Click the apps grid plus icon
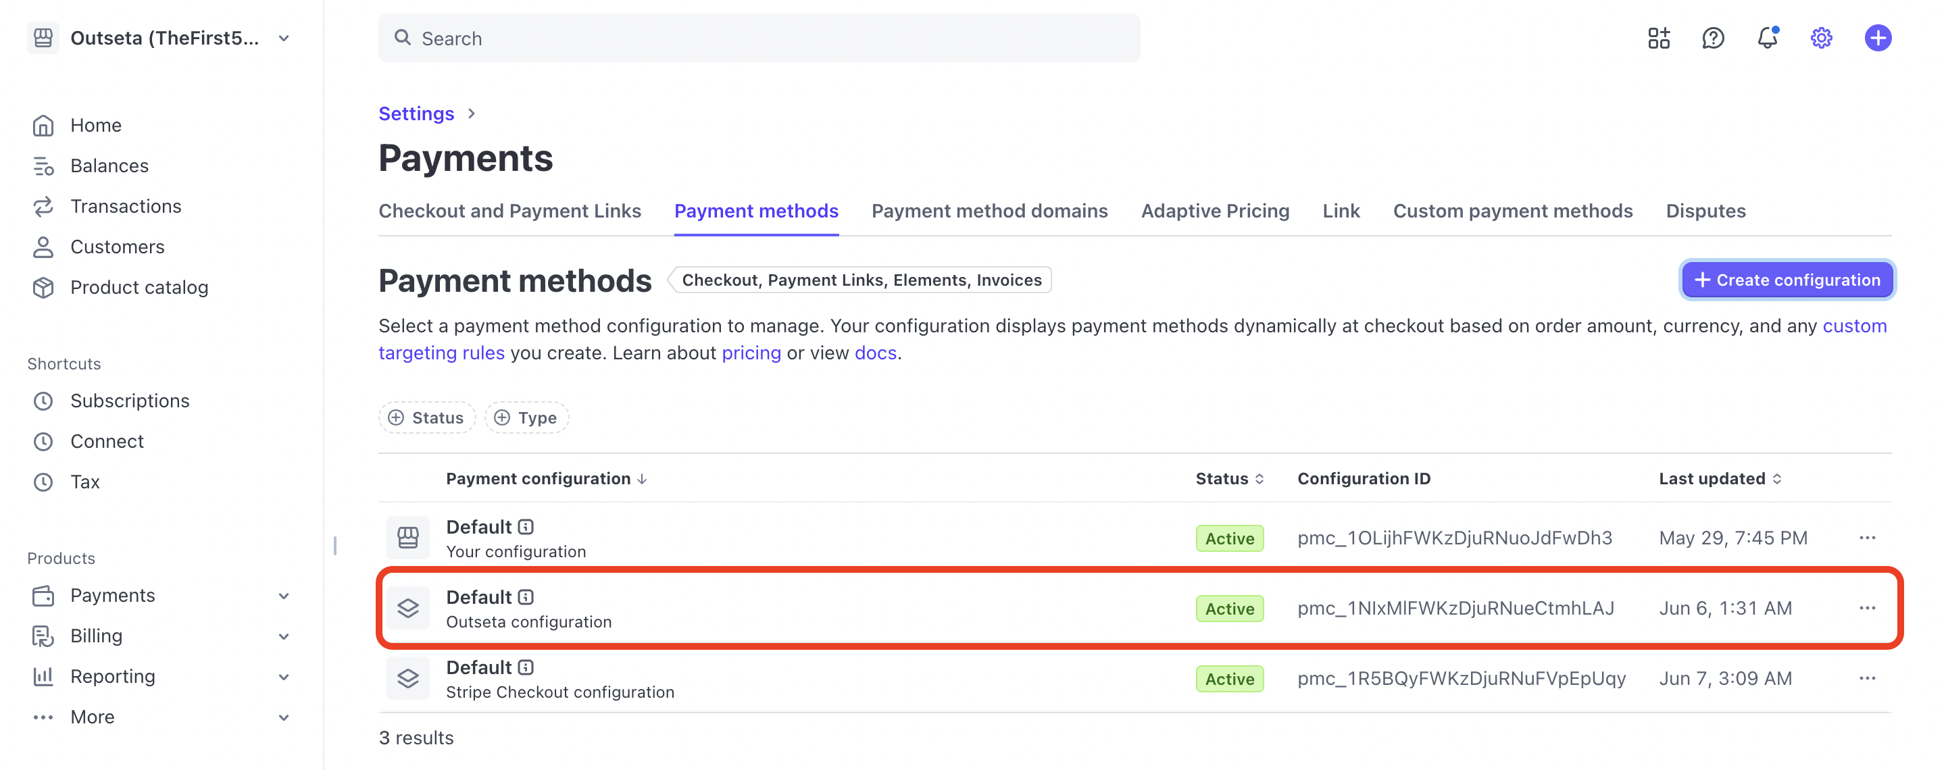 pyautogui.click(x=1658, y=38)
